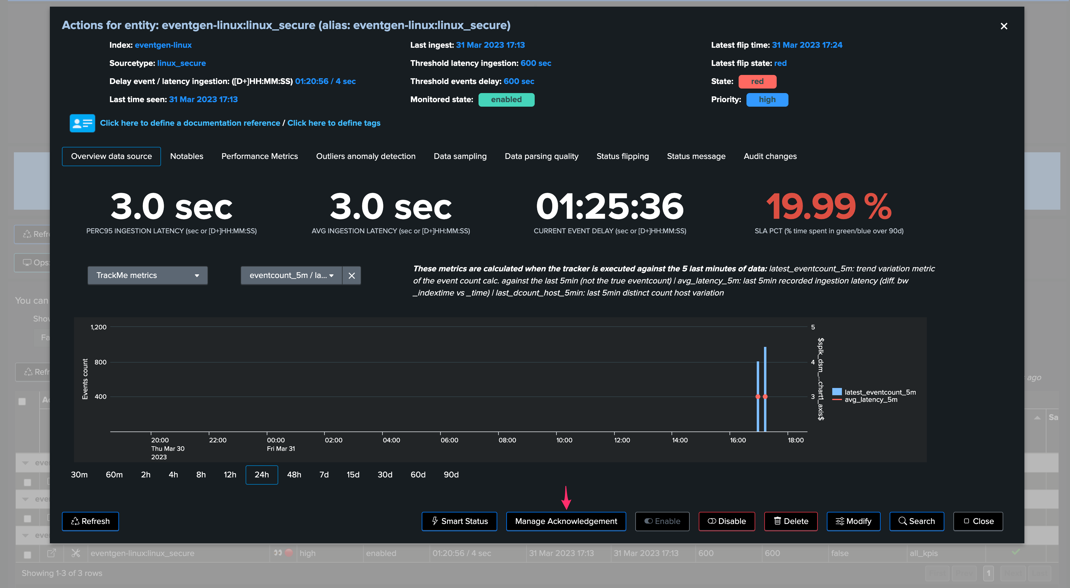Open the Notables tab
This screenshot has width=1070, height=588.
click(186, 156)
